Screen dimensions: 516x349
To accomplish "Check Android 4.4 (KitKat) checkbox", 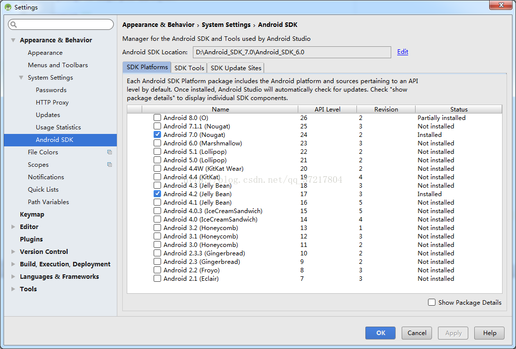I will [x=157, y=177].
